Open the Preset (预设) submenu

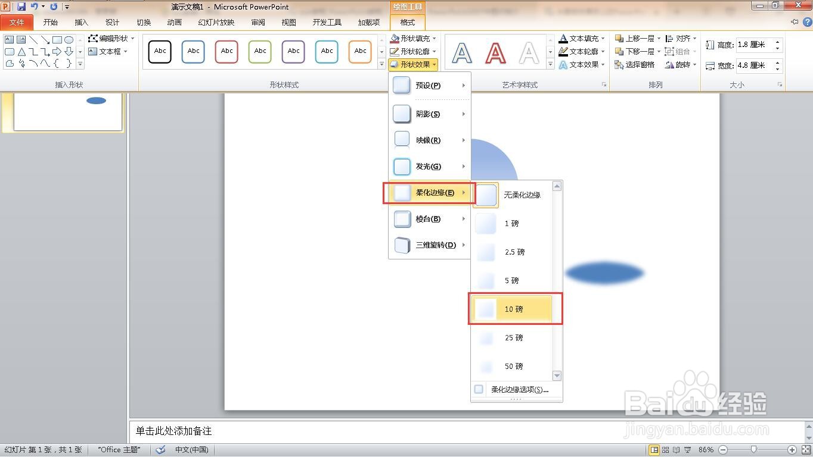(x=430, y=86)
